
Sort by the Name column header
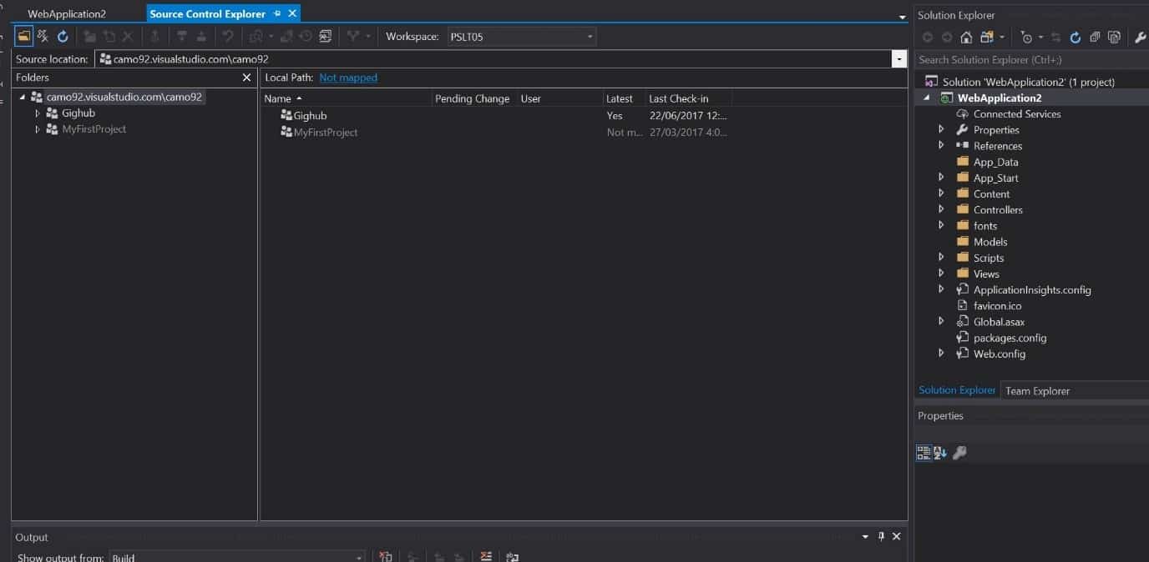coord(347,98)
